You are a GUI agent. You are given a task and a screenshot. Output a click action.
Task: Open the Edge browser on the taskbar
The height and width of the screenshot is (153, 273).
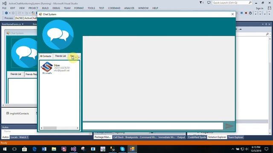(x=34, y=149)
